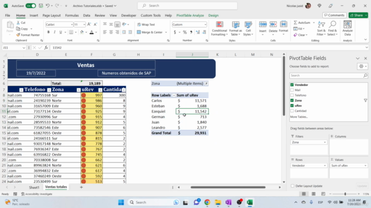Screen dimensions: 371x208
Task: Click Increase Font Size icon
Action: point(89,24)
